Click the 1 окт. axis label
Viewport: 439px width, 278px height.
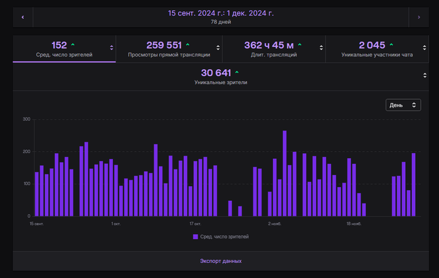pos(116,223)
